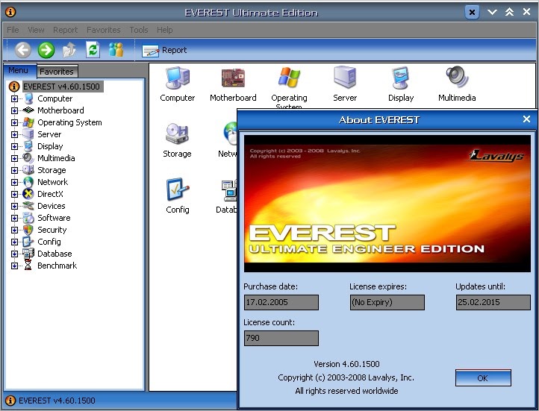Open the View menu

(36, 30)
